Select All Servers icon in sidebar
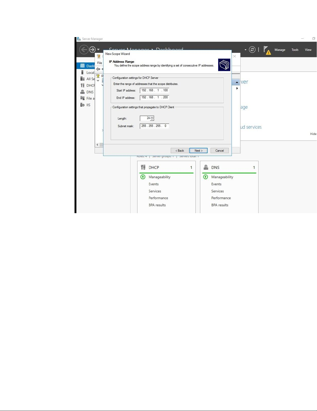Viewport: 317px width, 411px height. click(82, 79)
